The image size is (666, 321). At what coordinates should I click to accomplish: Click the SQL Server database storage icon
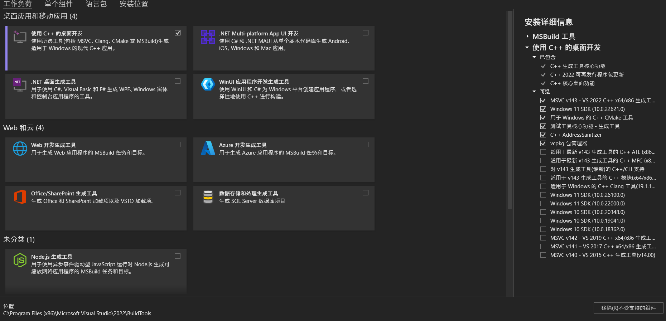pos(208,197)
